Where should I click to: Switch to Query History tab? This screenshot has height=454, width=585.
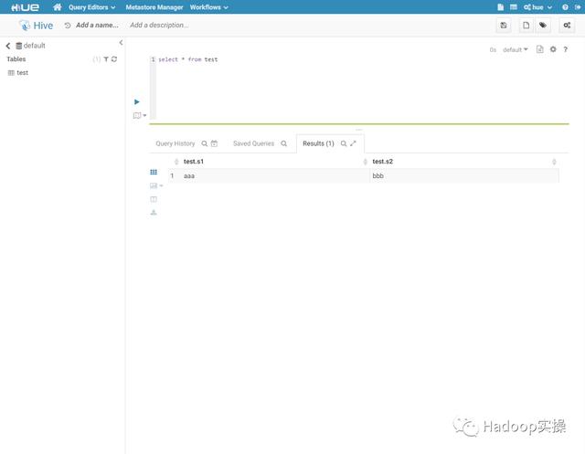coord(175,143)
